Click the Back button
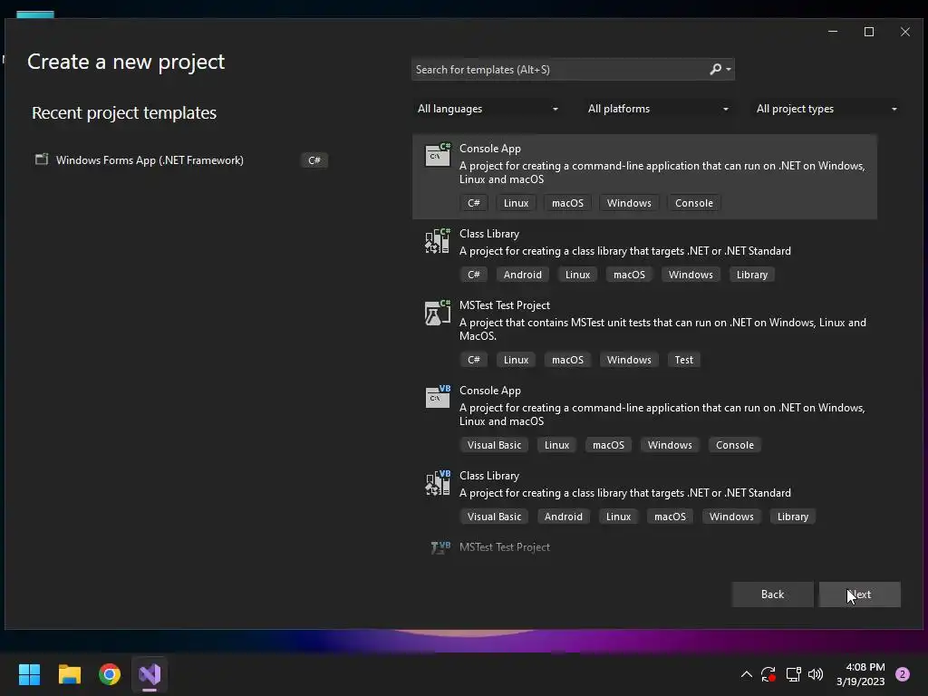Image resolution: width=928 pixels, height=696 pixels. coord(772,594)
